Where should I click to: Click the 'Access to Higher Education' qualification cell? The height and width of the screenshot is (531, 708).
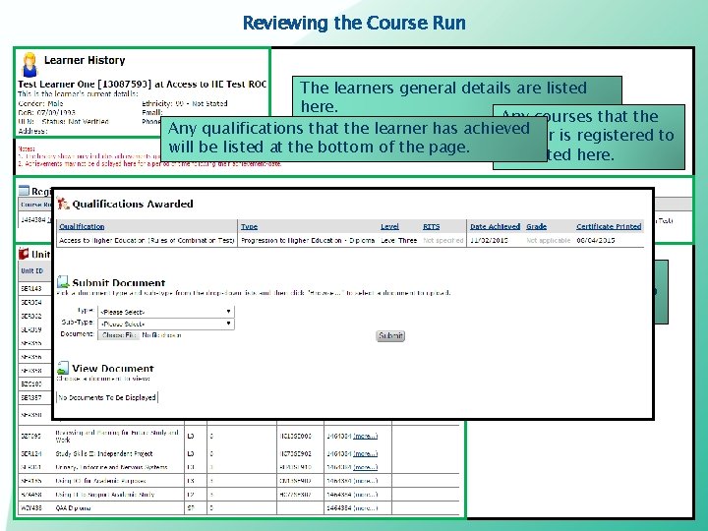147,240
